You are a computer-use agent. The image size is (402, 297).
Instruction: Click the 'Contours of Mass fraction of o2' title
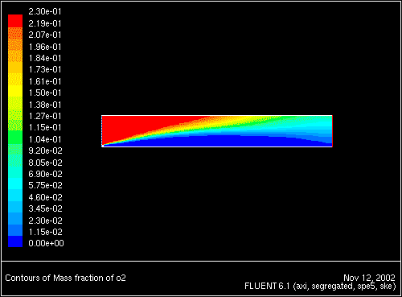65,278
